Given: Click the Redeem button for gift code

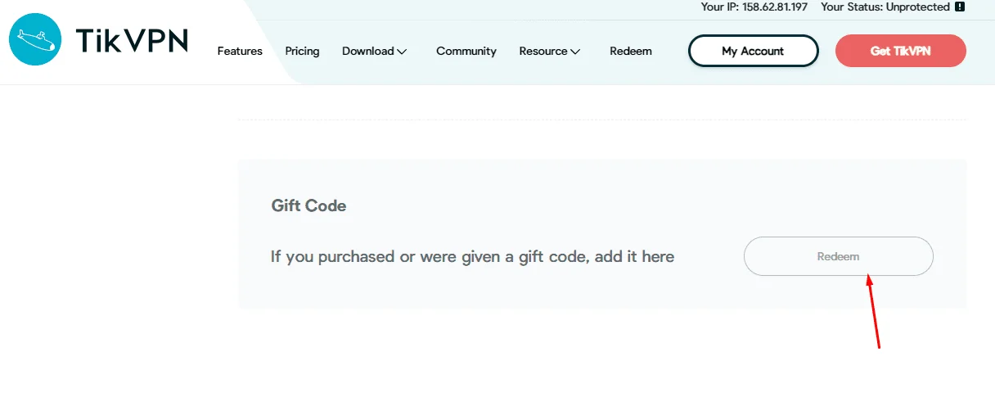Looking at the screenshot, I should click(x=839, y=256).
